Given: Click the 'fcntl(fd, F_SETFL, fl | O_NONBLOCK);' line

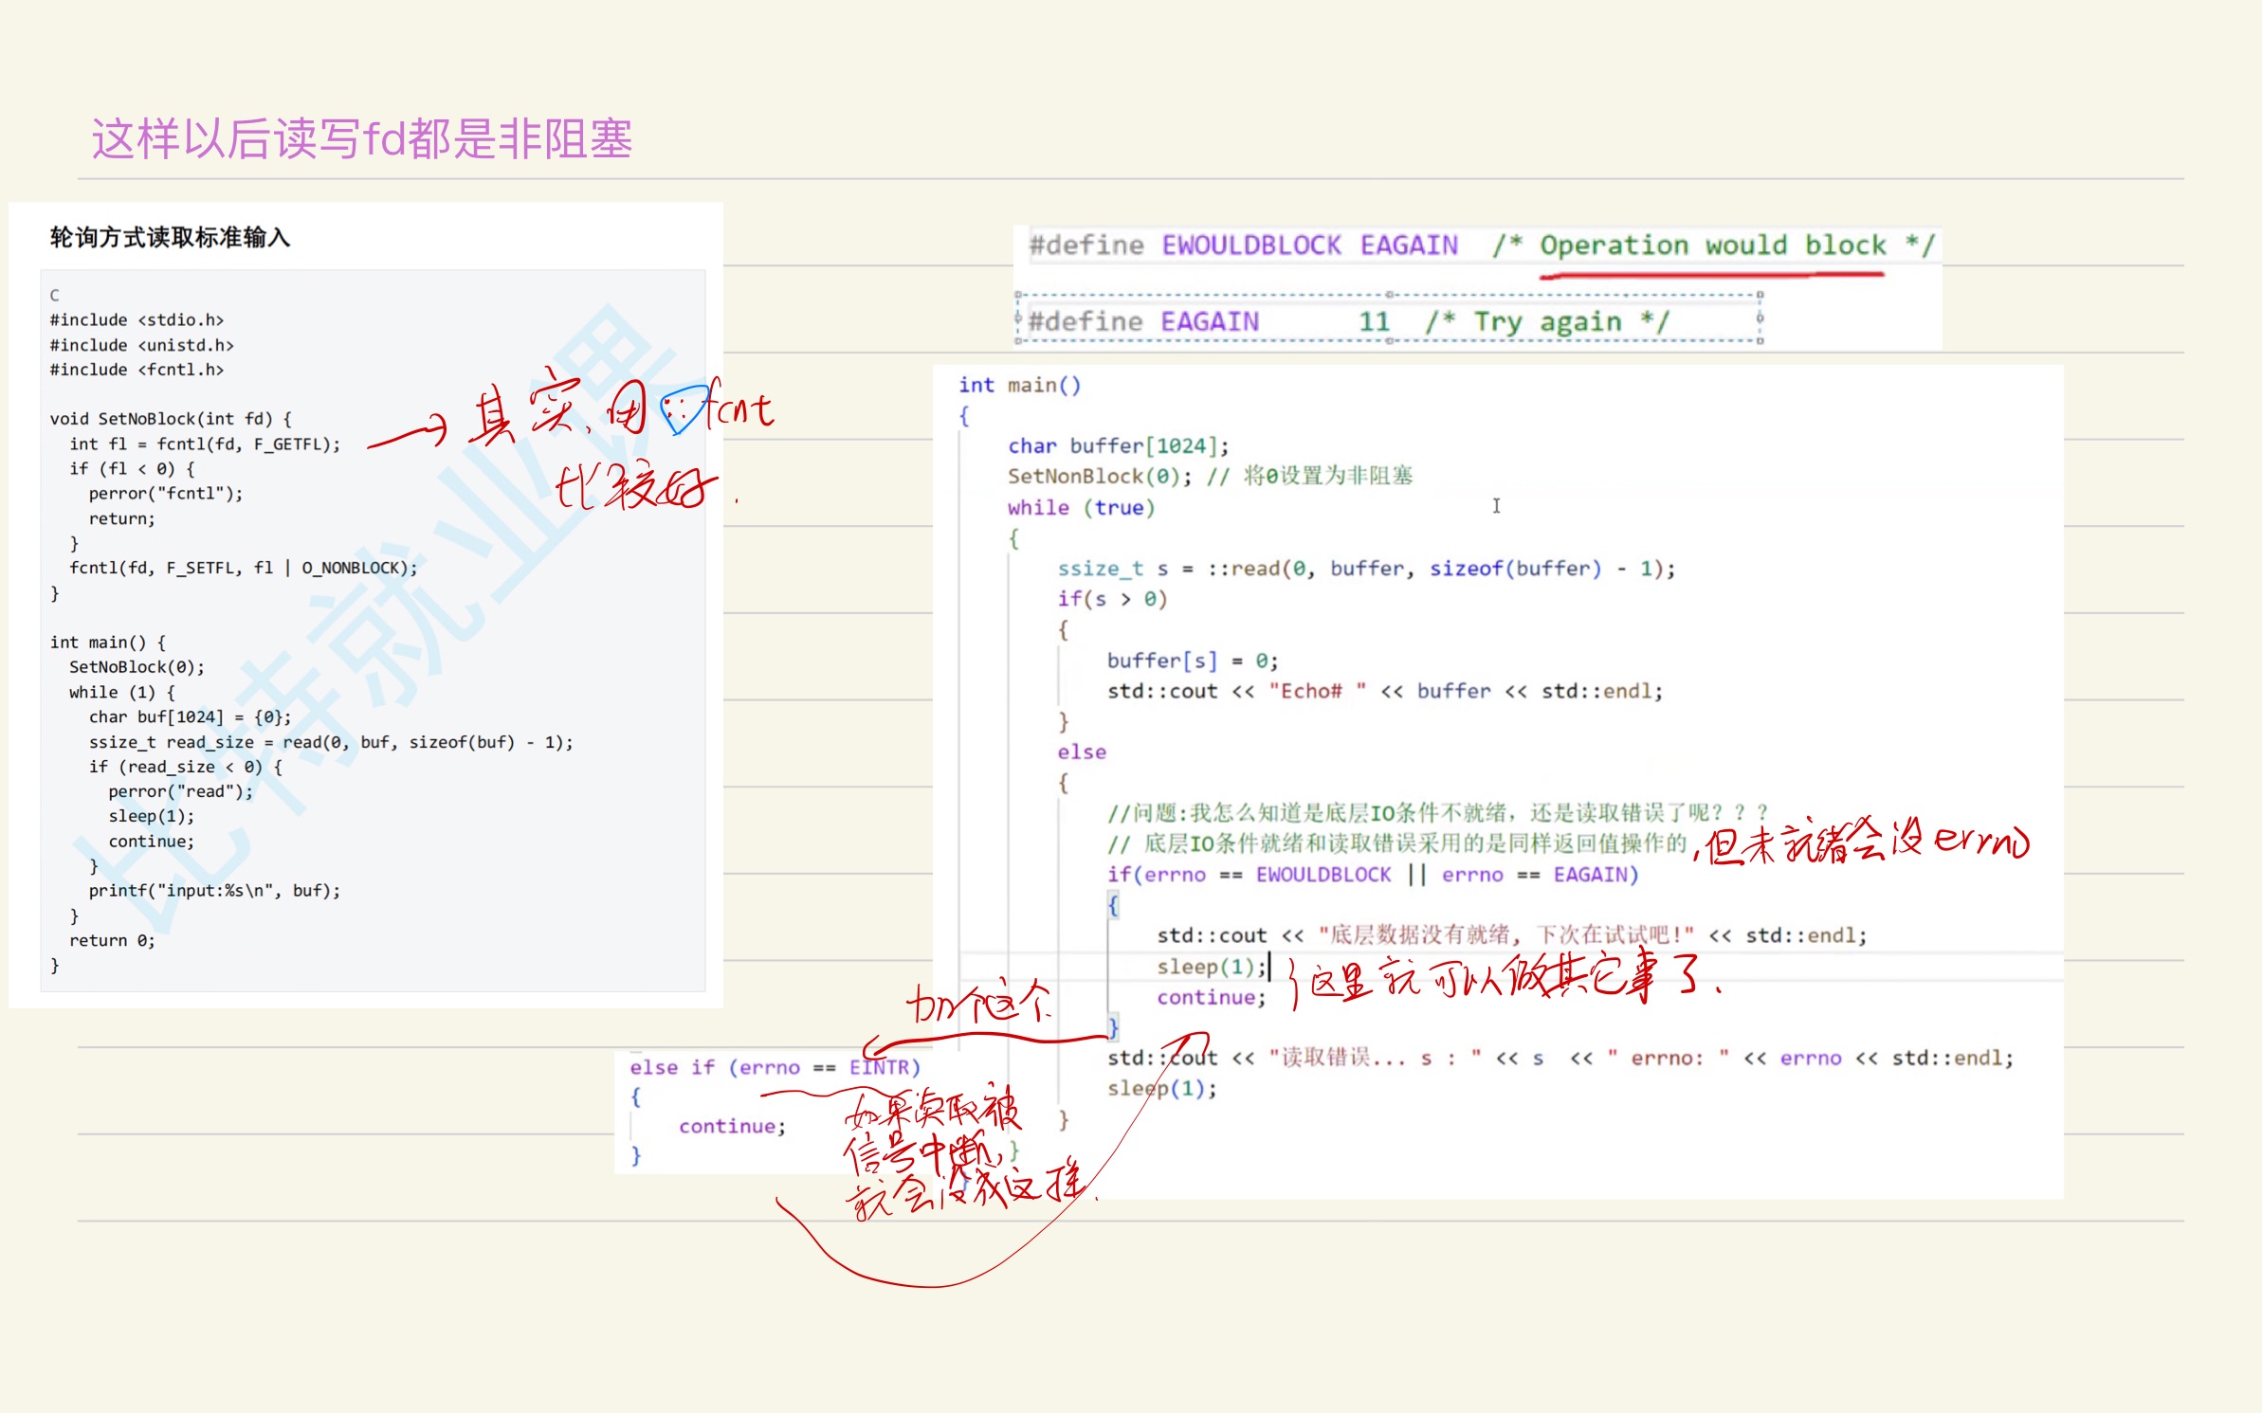Looking at the screenshot, I should [243, 568].
